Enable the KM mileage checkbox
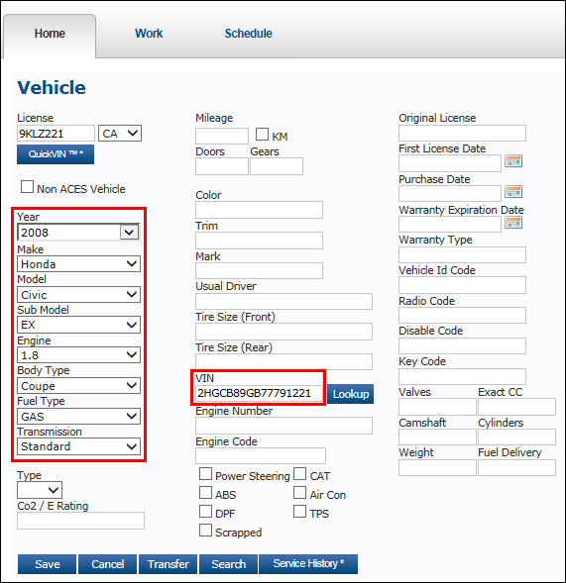This screenshot has width=566, height=583. [x=262, y=135]
